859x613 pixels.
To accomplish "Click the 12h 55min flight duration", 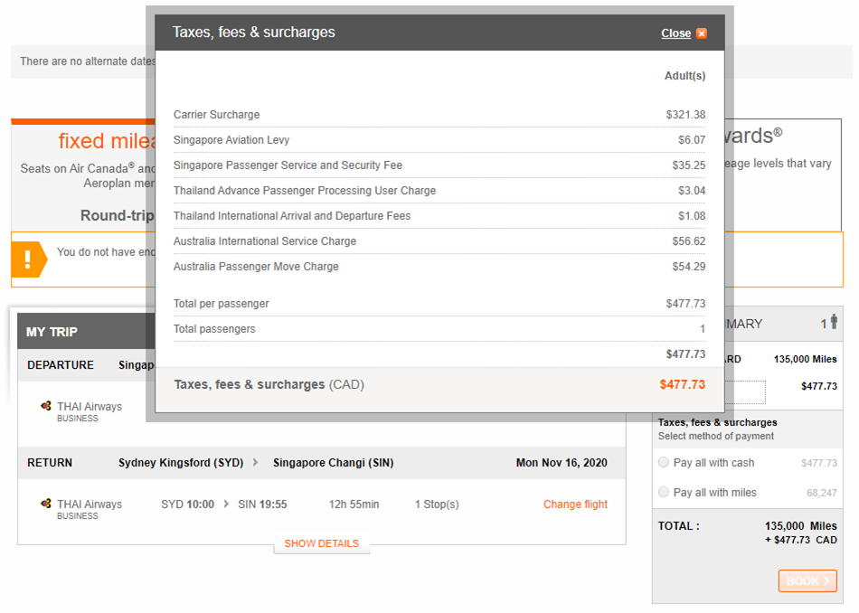I will (x=354, y=504).
